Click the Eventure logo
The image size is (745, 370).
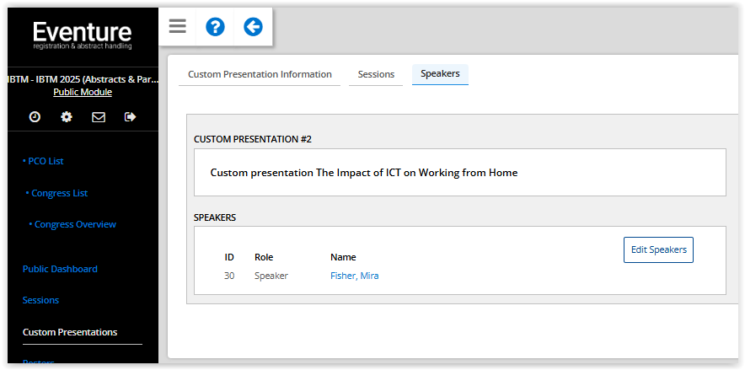pyautogui.click(x=82, y=37)
